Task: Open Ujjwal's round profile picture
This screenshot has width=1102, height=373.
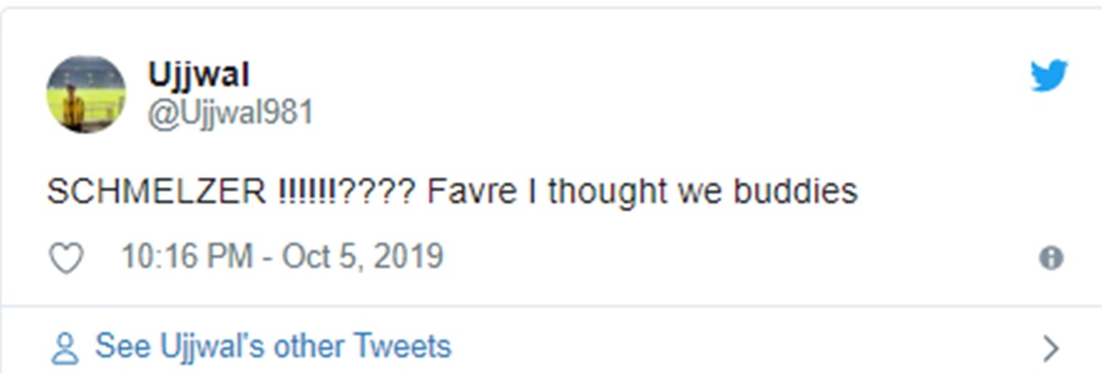Action: [x=86, y=94]
